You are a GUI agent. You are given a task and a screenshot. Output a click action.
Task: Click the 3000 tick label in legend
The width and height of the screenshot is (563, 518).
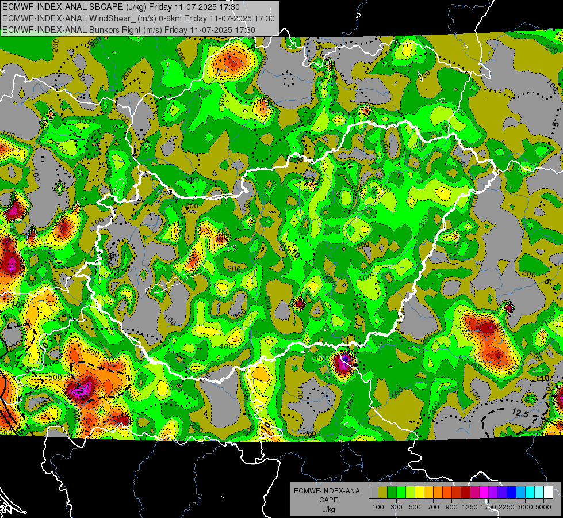point(525,507)
